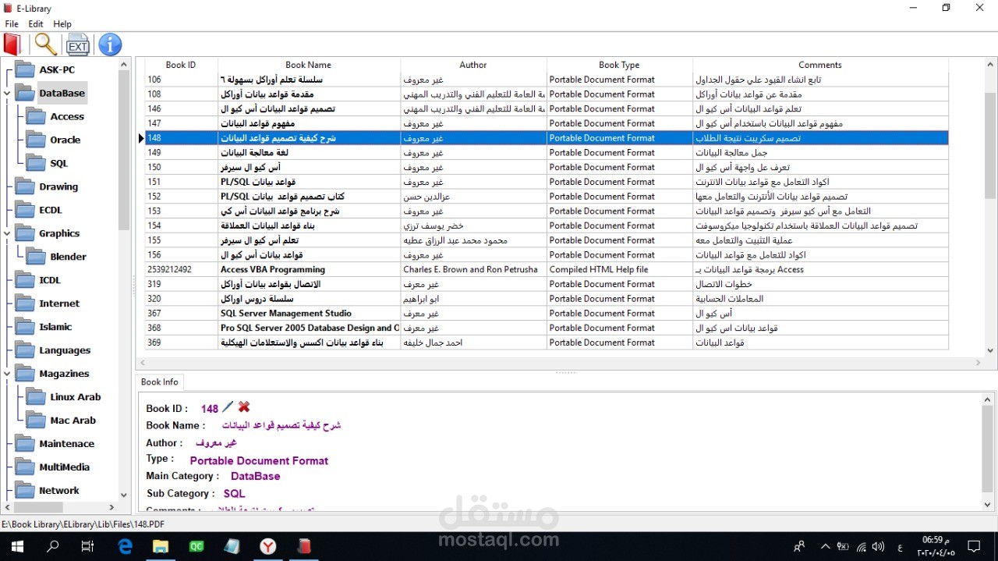This screenshot has height=561, width=998.
Task: Open the blue info icon
Action: point(110,44)
